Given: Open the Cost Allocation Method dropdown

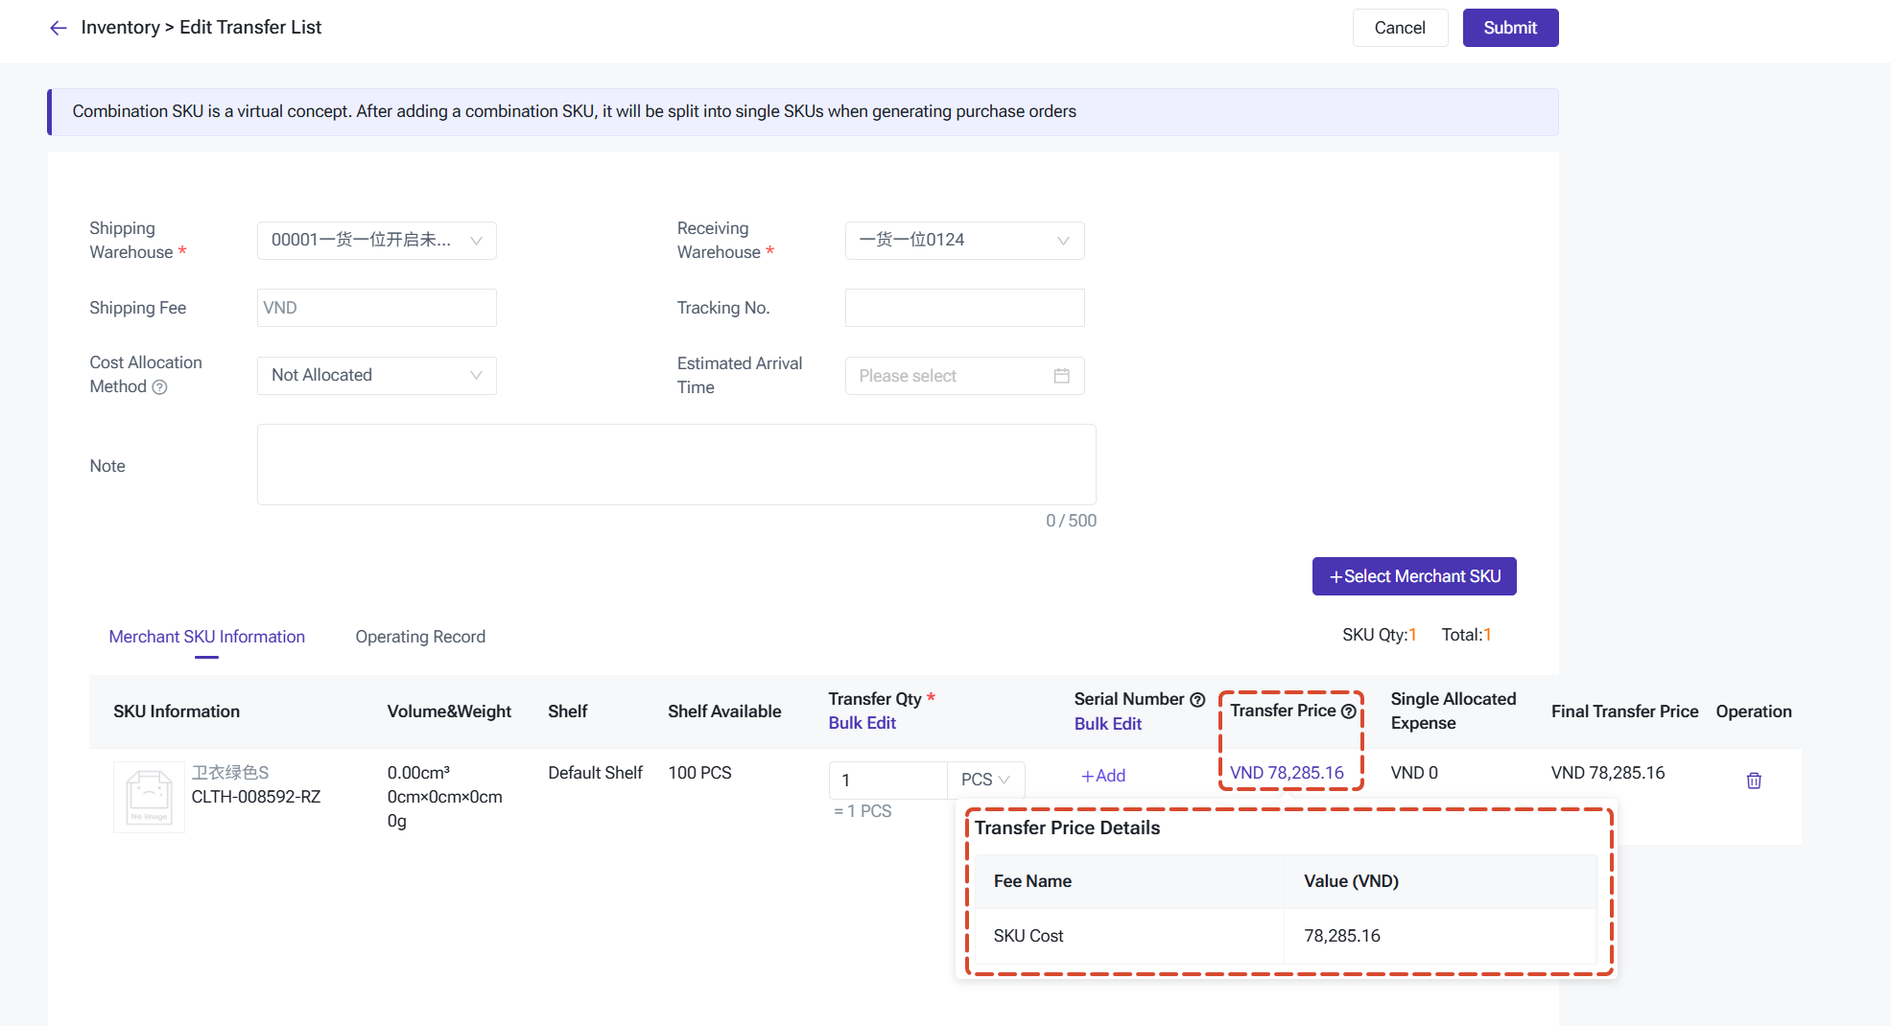Looking at the screenshot, I should 377,375.
